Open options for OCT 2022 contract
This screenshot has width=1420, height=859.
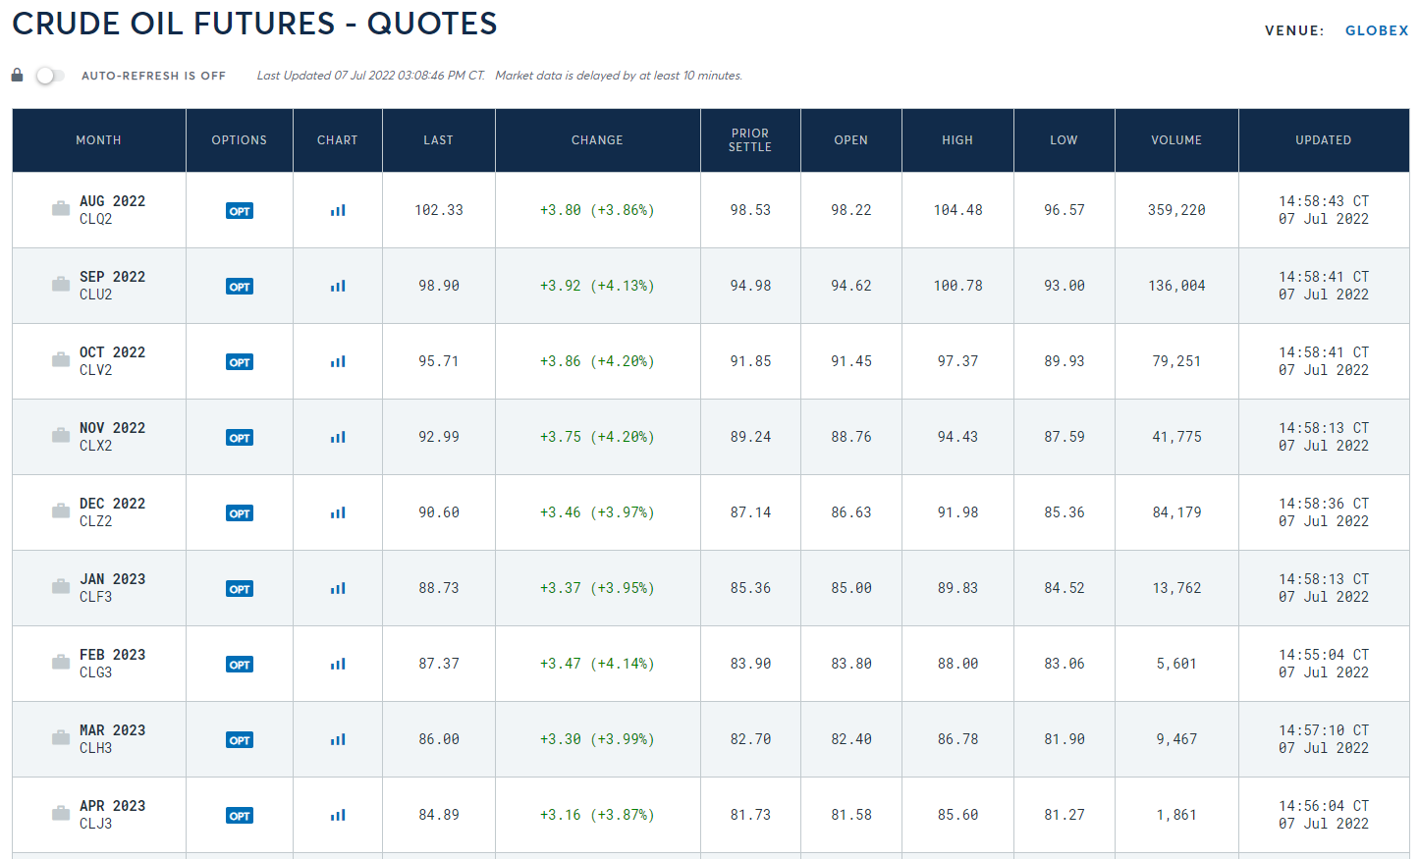(x=240, y=362)
